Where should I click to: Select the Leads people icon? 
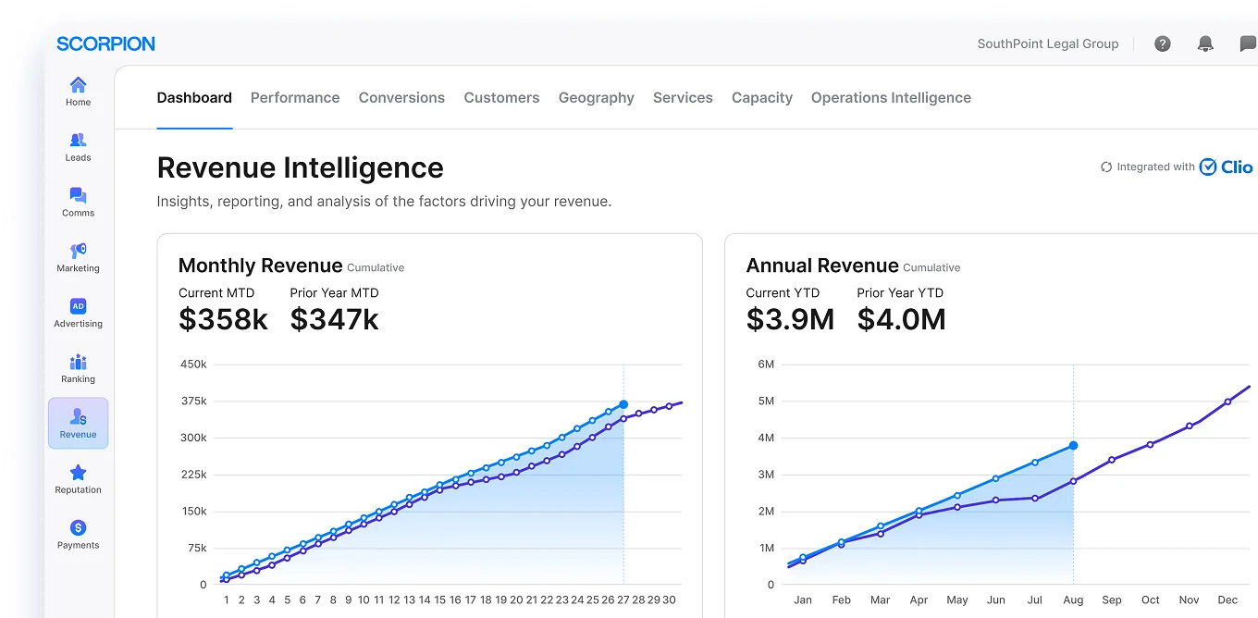click(78, 141)
